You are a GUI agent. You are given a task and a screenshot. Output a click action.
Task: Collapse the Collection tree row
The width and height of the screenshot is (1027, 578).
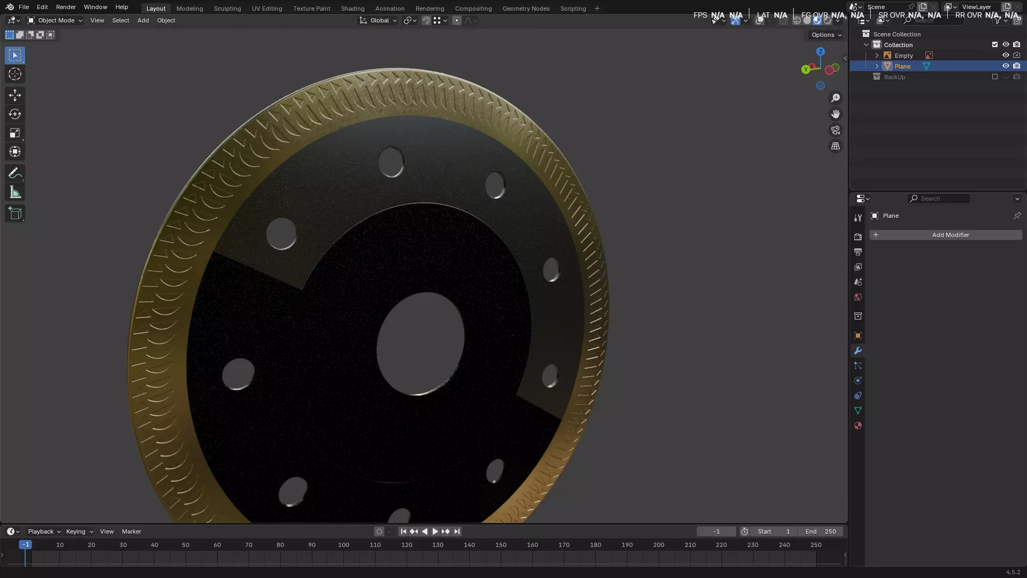(x=867, y=44)
